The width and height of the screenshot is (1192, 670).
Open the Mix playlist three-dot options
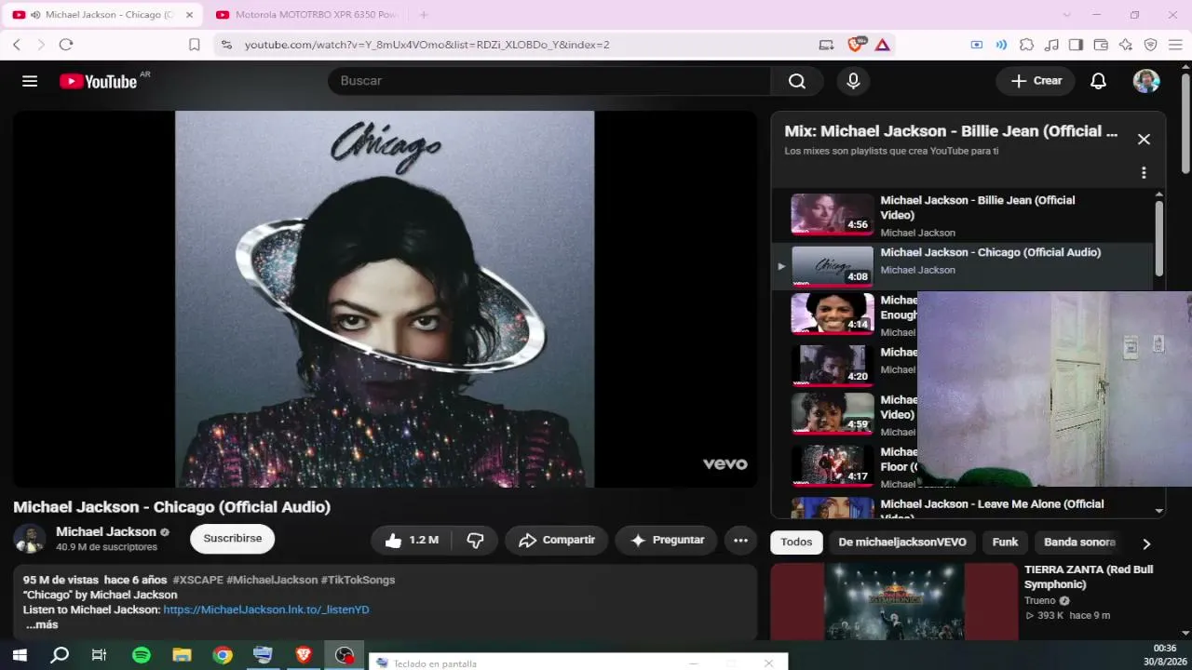point(1144,173)
